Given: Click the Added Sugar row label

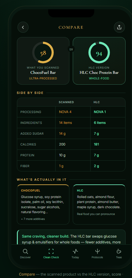Looking at the screenshot, I should point(32,133).
